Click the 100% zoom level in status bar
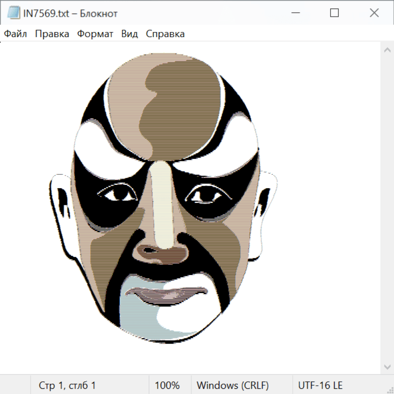The width and height of the screenshot is (394, 394). point(167,385)
